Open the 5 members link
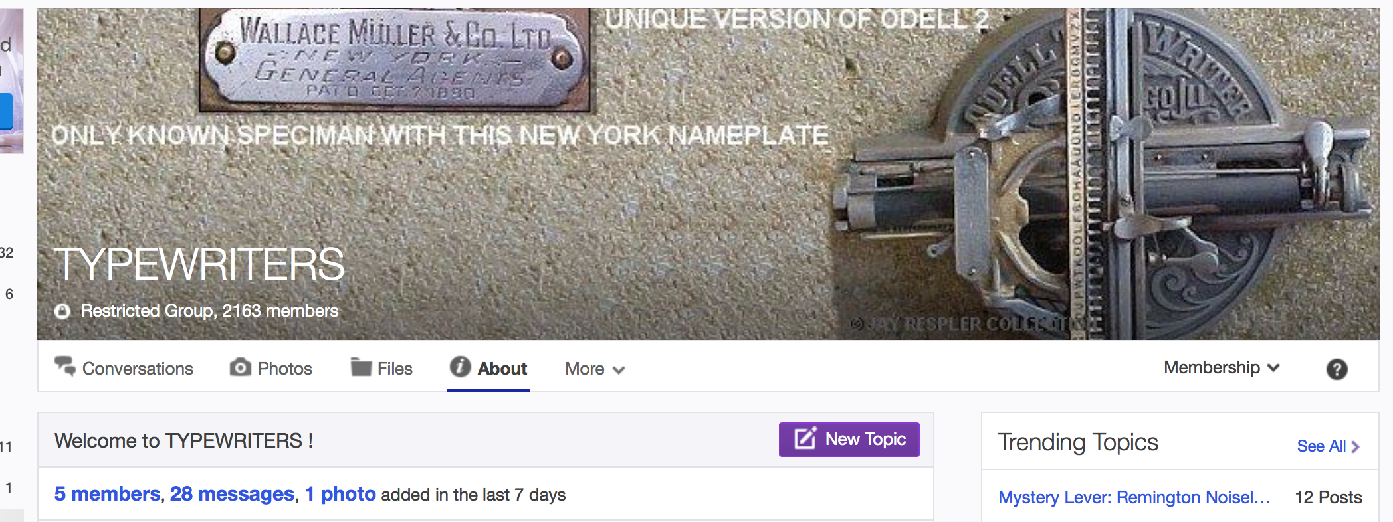The width and height of the screenshot is (1393, 522). [x=107, y=494]
